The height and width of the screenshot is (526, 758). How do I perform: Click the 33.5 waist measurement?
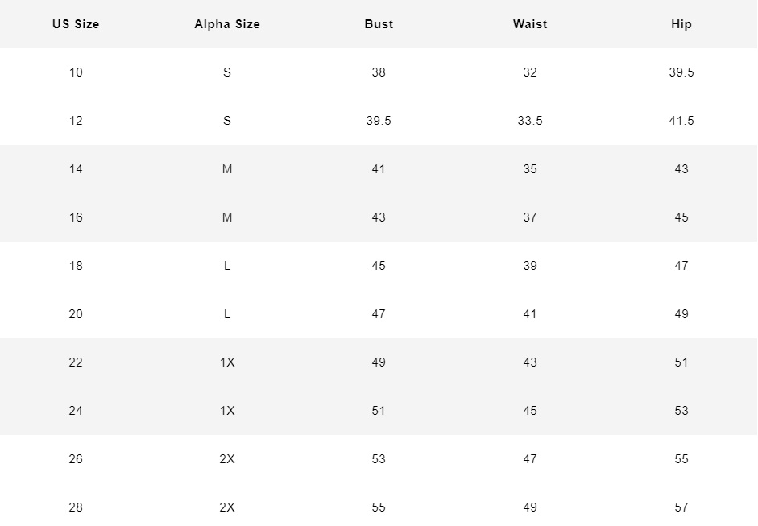(530, 121)
